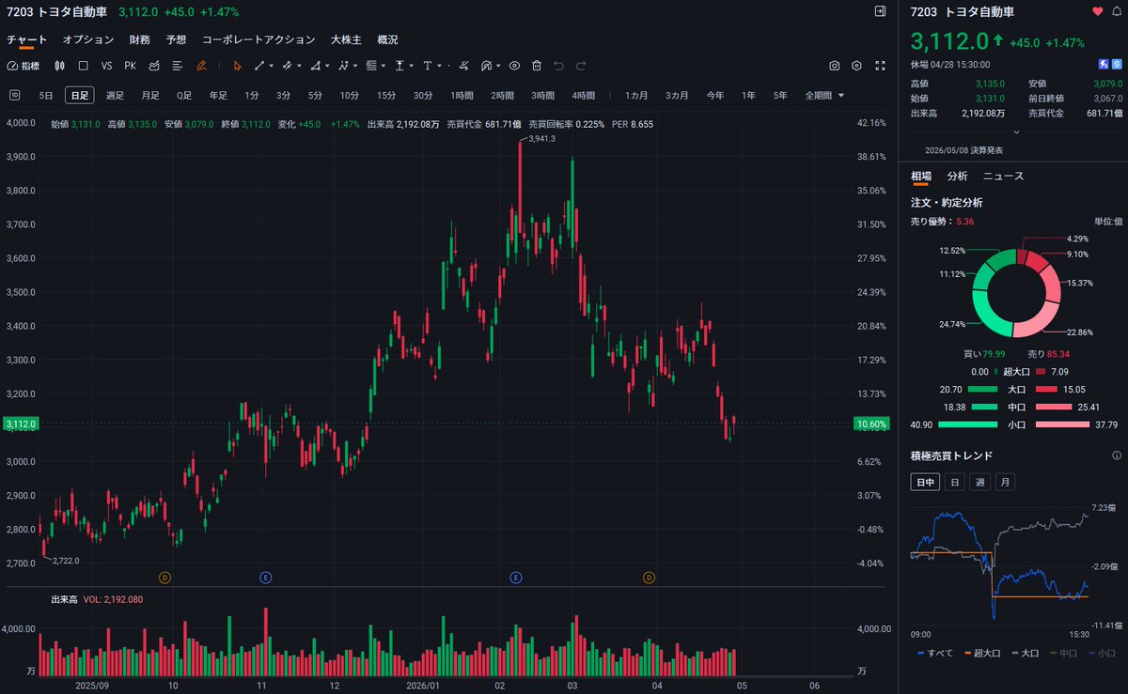Image resolution: width=1128 pixels, height=694 pixels.
Task: Switch to the 分析 side tab
Action: (957, 176)
